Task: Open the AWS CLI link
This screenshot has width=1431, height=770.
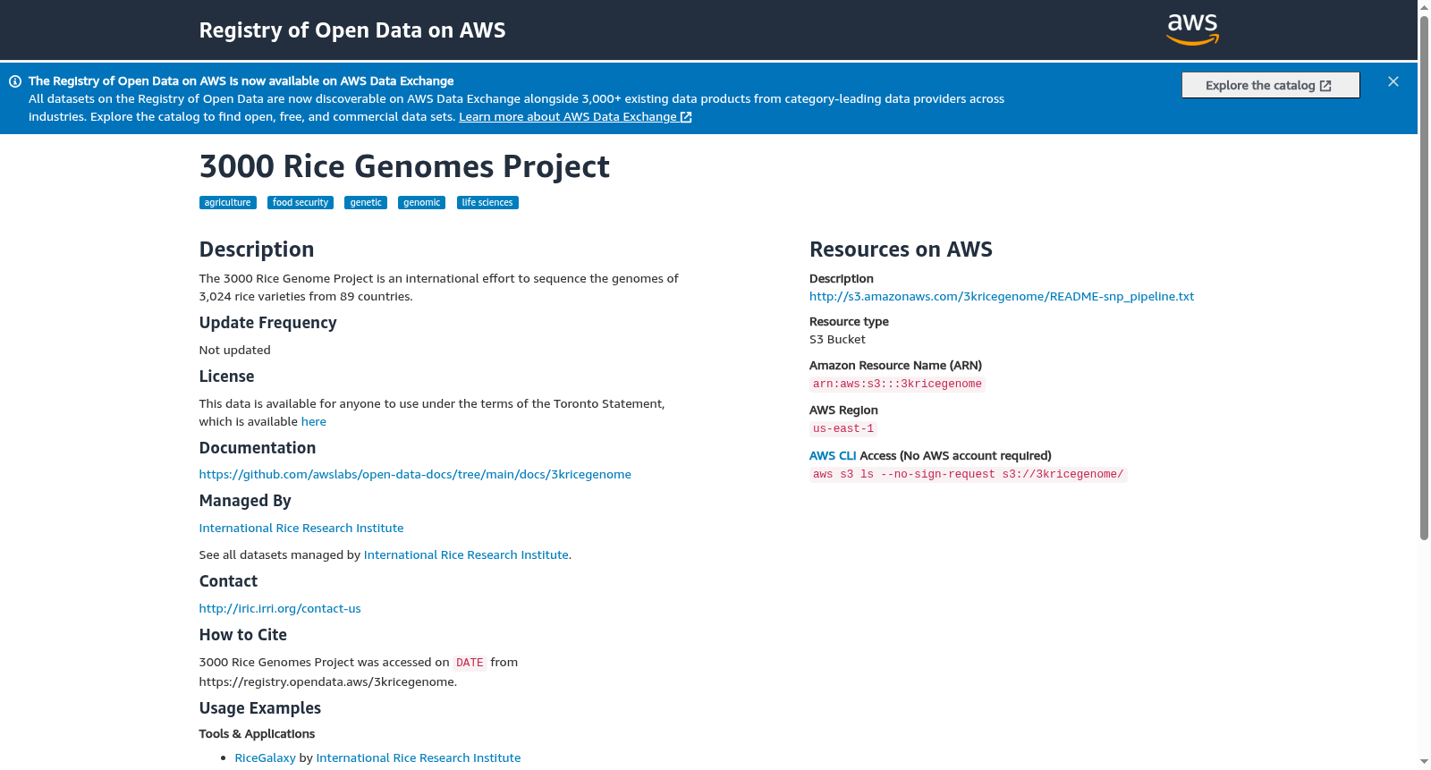Action: [x=833, y=456]
